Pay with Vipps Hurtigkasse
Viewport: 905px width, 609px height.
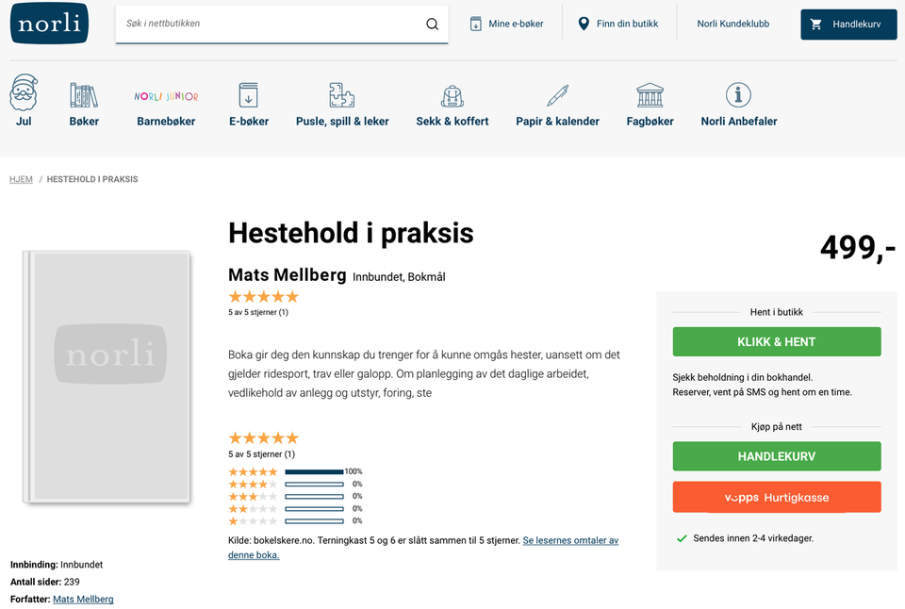(x=776, y=497)
